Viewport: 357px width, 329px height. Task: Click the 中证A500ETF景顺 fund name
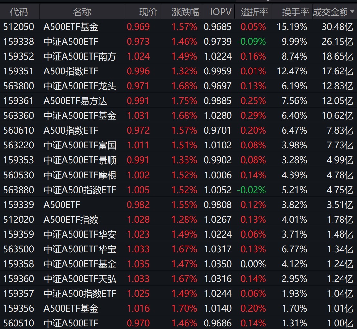tap(80, 160)
